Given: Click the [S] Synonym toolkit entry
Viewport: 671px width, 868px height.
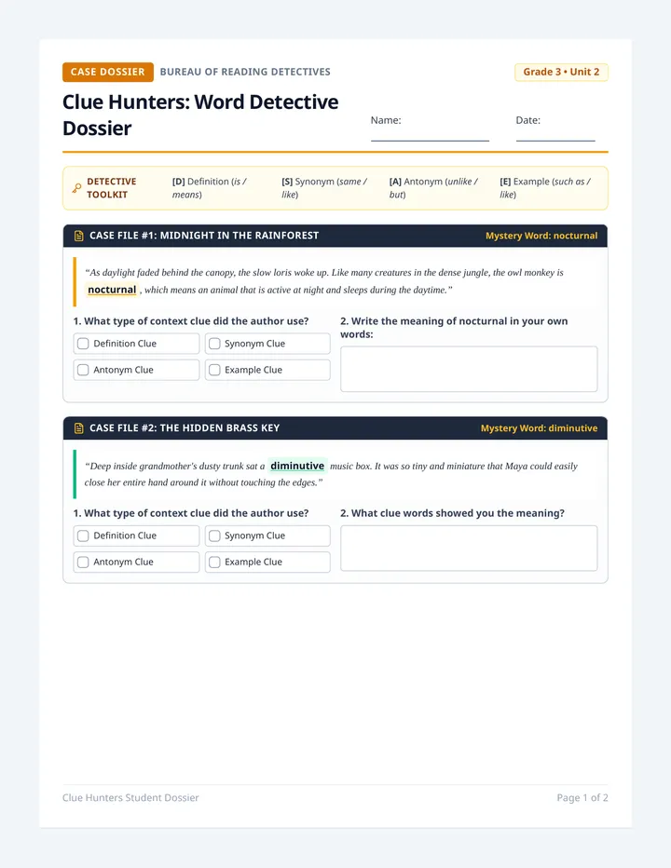Looking at the screenshot, I should coord(324,188).
